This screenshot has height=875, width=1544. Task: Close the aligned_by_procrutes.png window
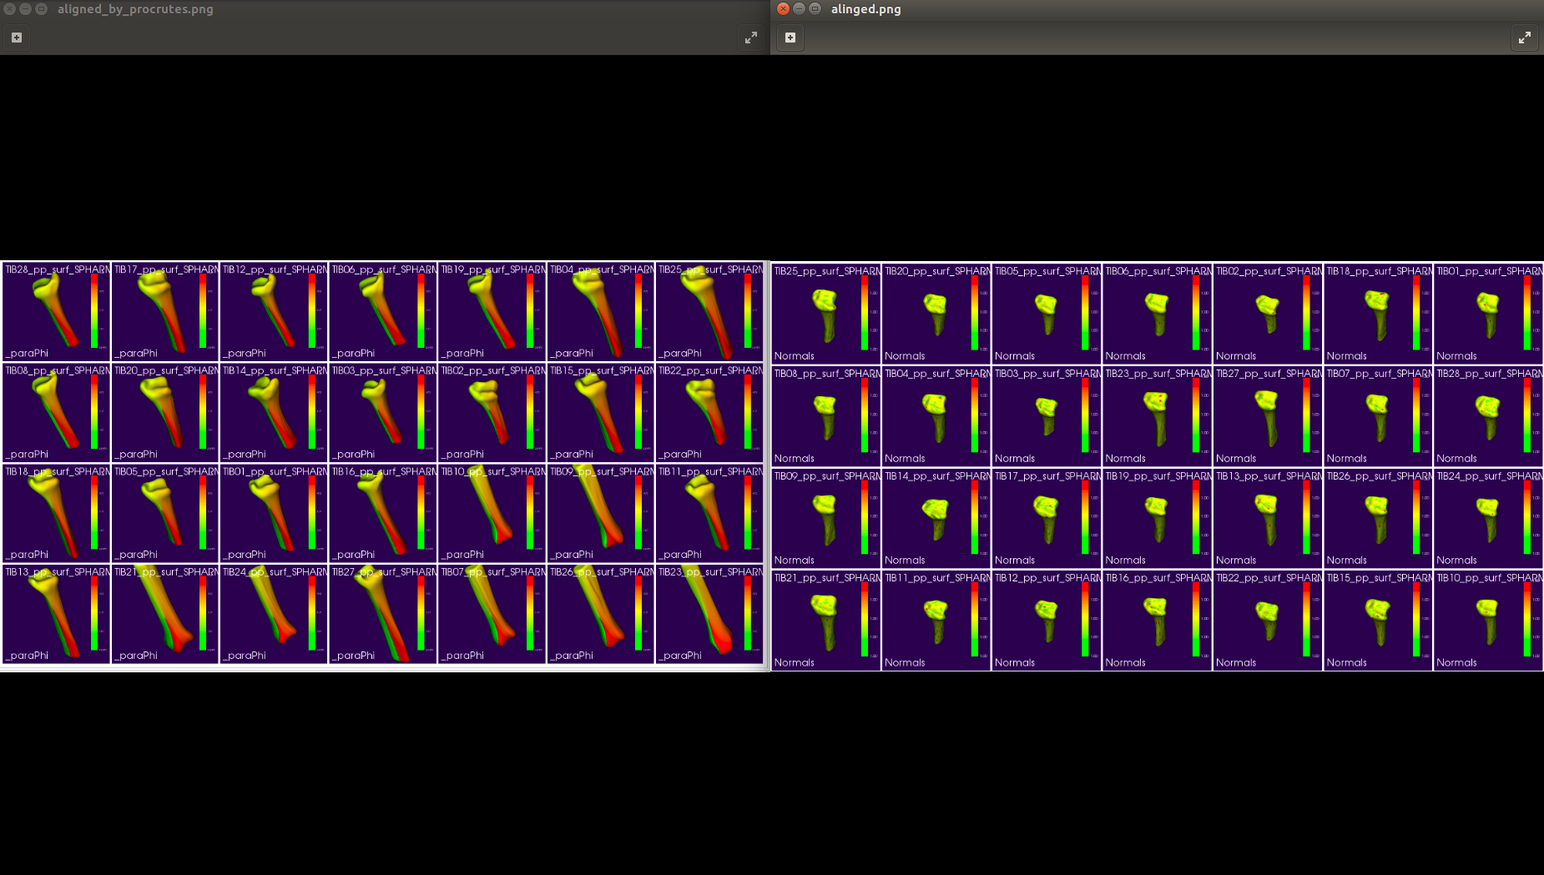click(9, 9)
